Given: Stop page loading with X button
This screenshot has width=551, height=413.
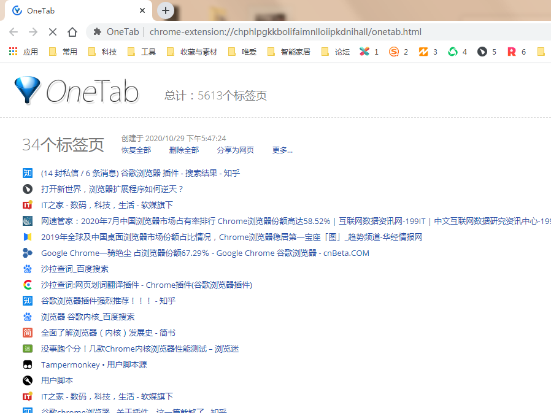Looking at the screenshot, I should click(53, 32).
